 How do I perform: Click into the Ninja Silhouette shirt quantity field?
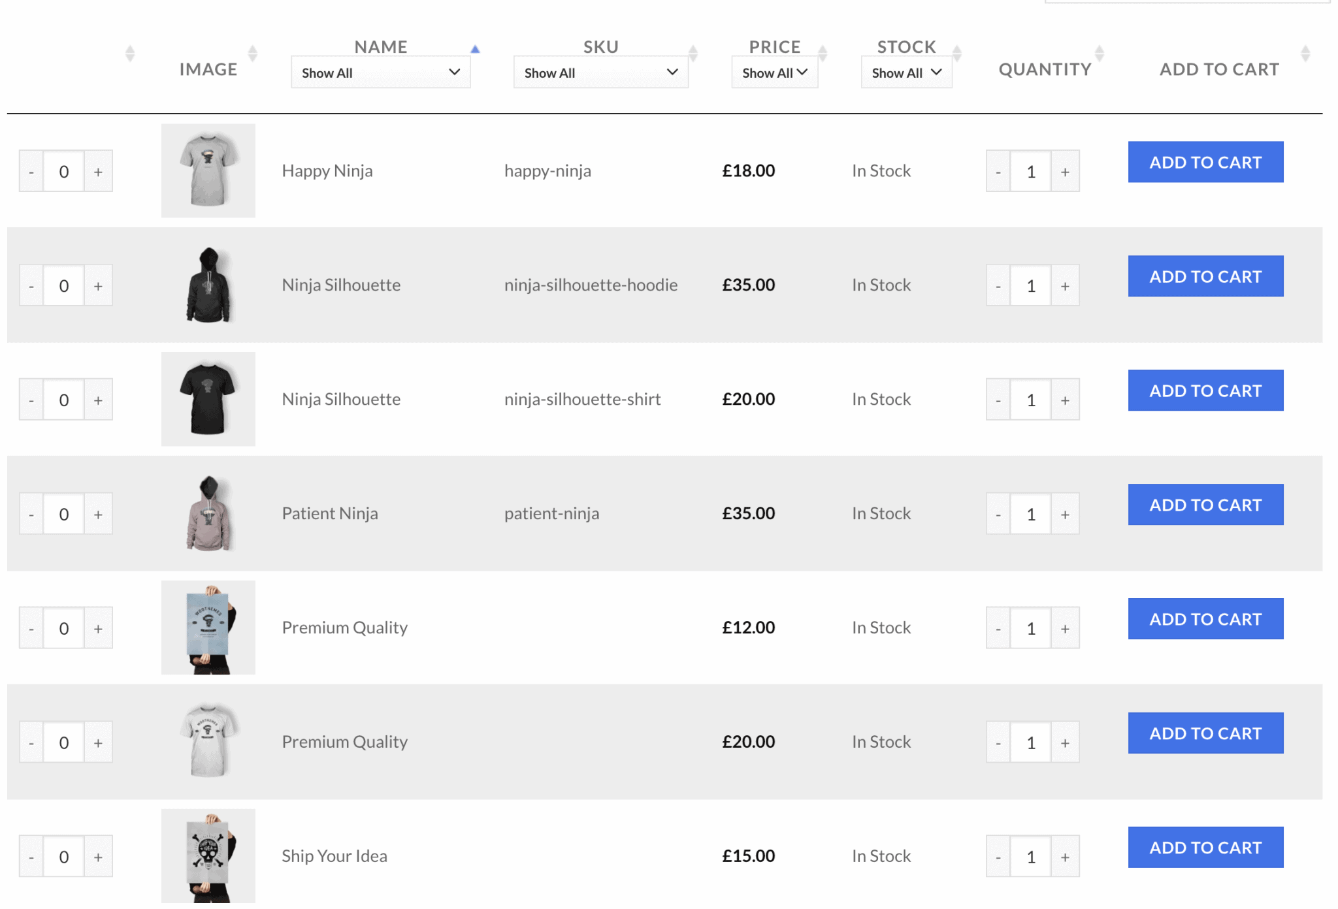click(x=1031, y=399)
